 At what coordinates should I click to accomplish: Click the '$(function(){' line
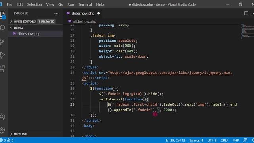click(x=104, y=89)
